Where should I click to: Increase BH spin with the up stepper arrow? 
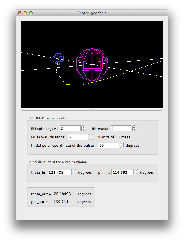tap(83, 127)
